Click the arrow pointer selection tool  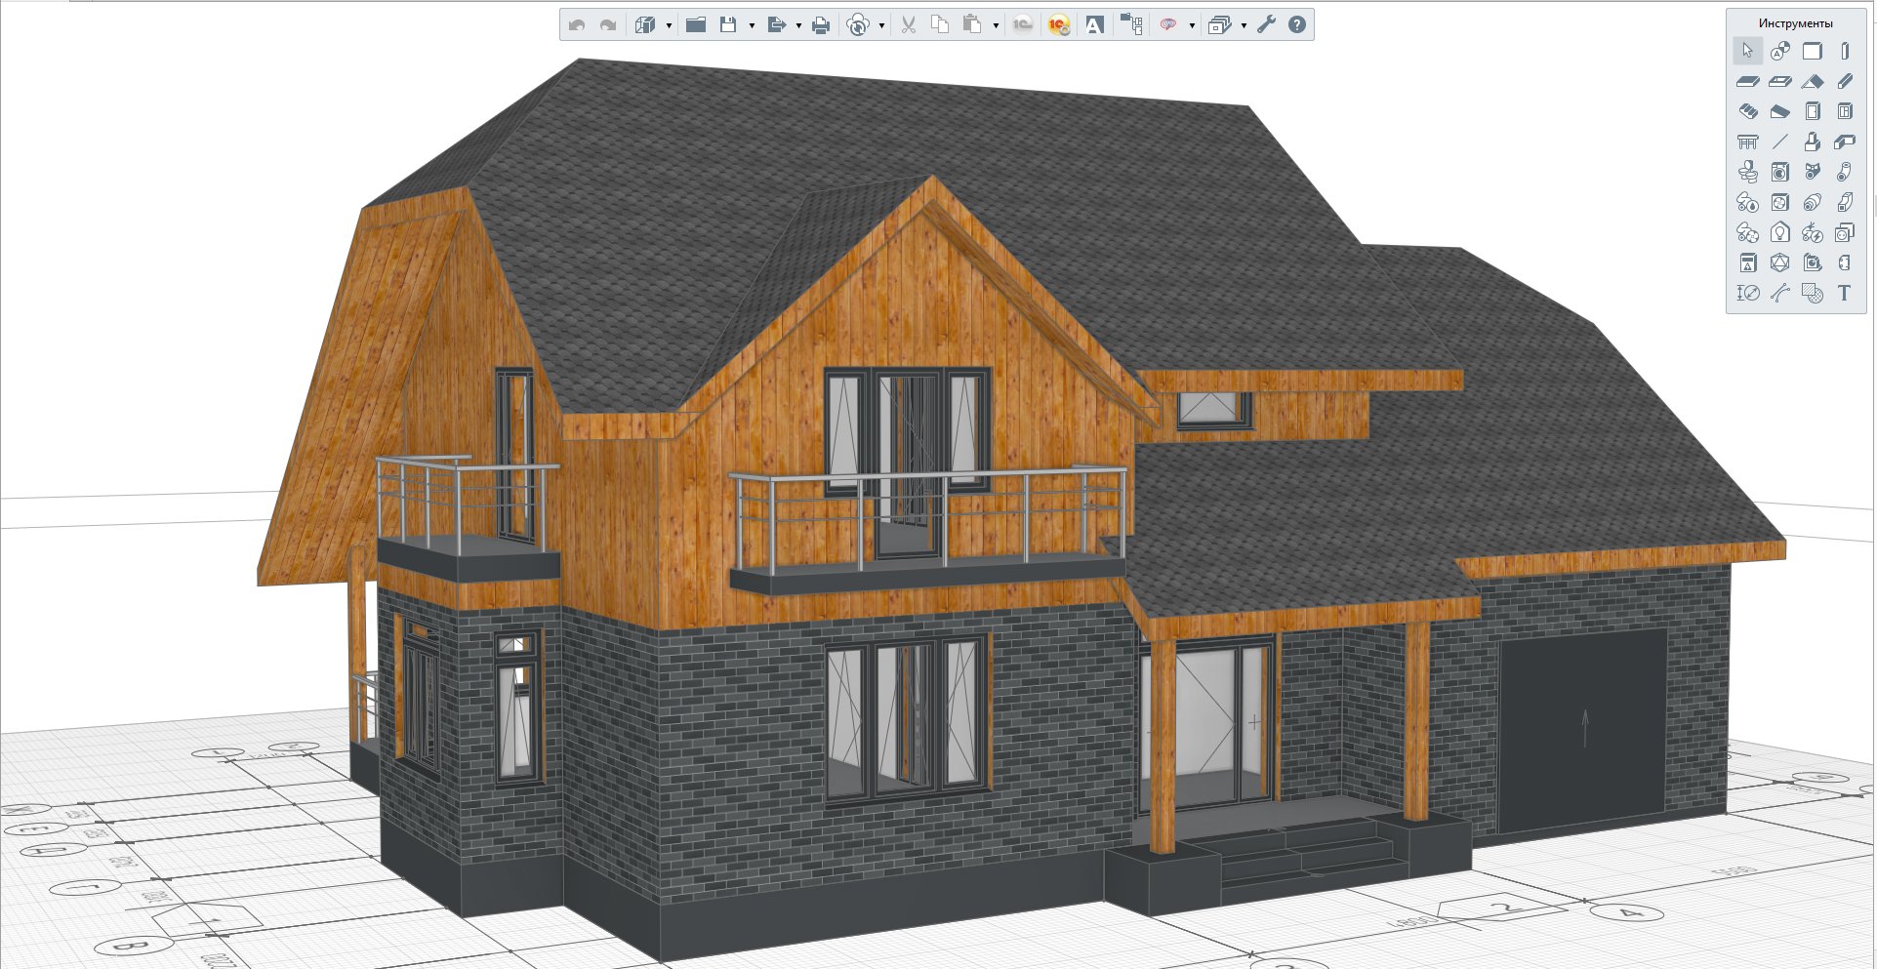(1747, 51)
